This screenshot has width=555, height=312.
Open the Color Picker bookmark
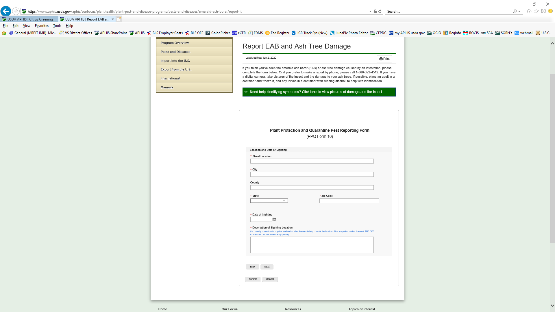click(x=218, y=33)
